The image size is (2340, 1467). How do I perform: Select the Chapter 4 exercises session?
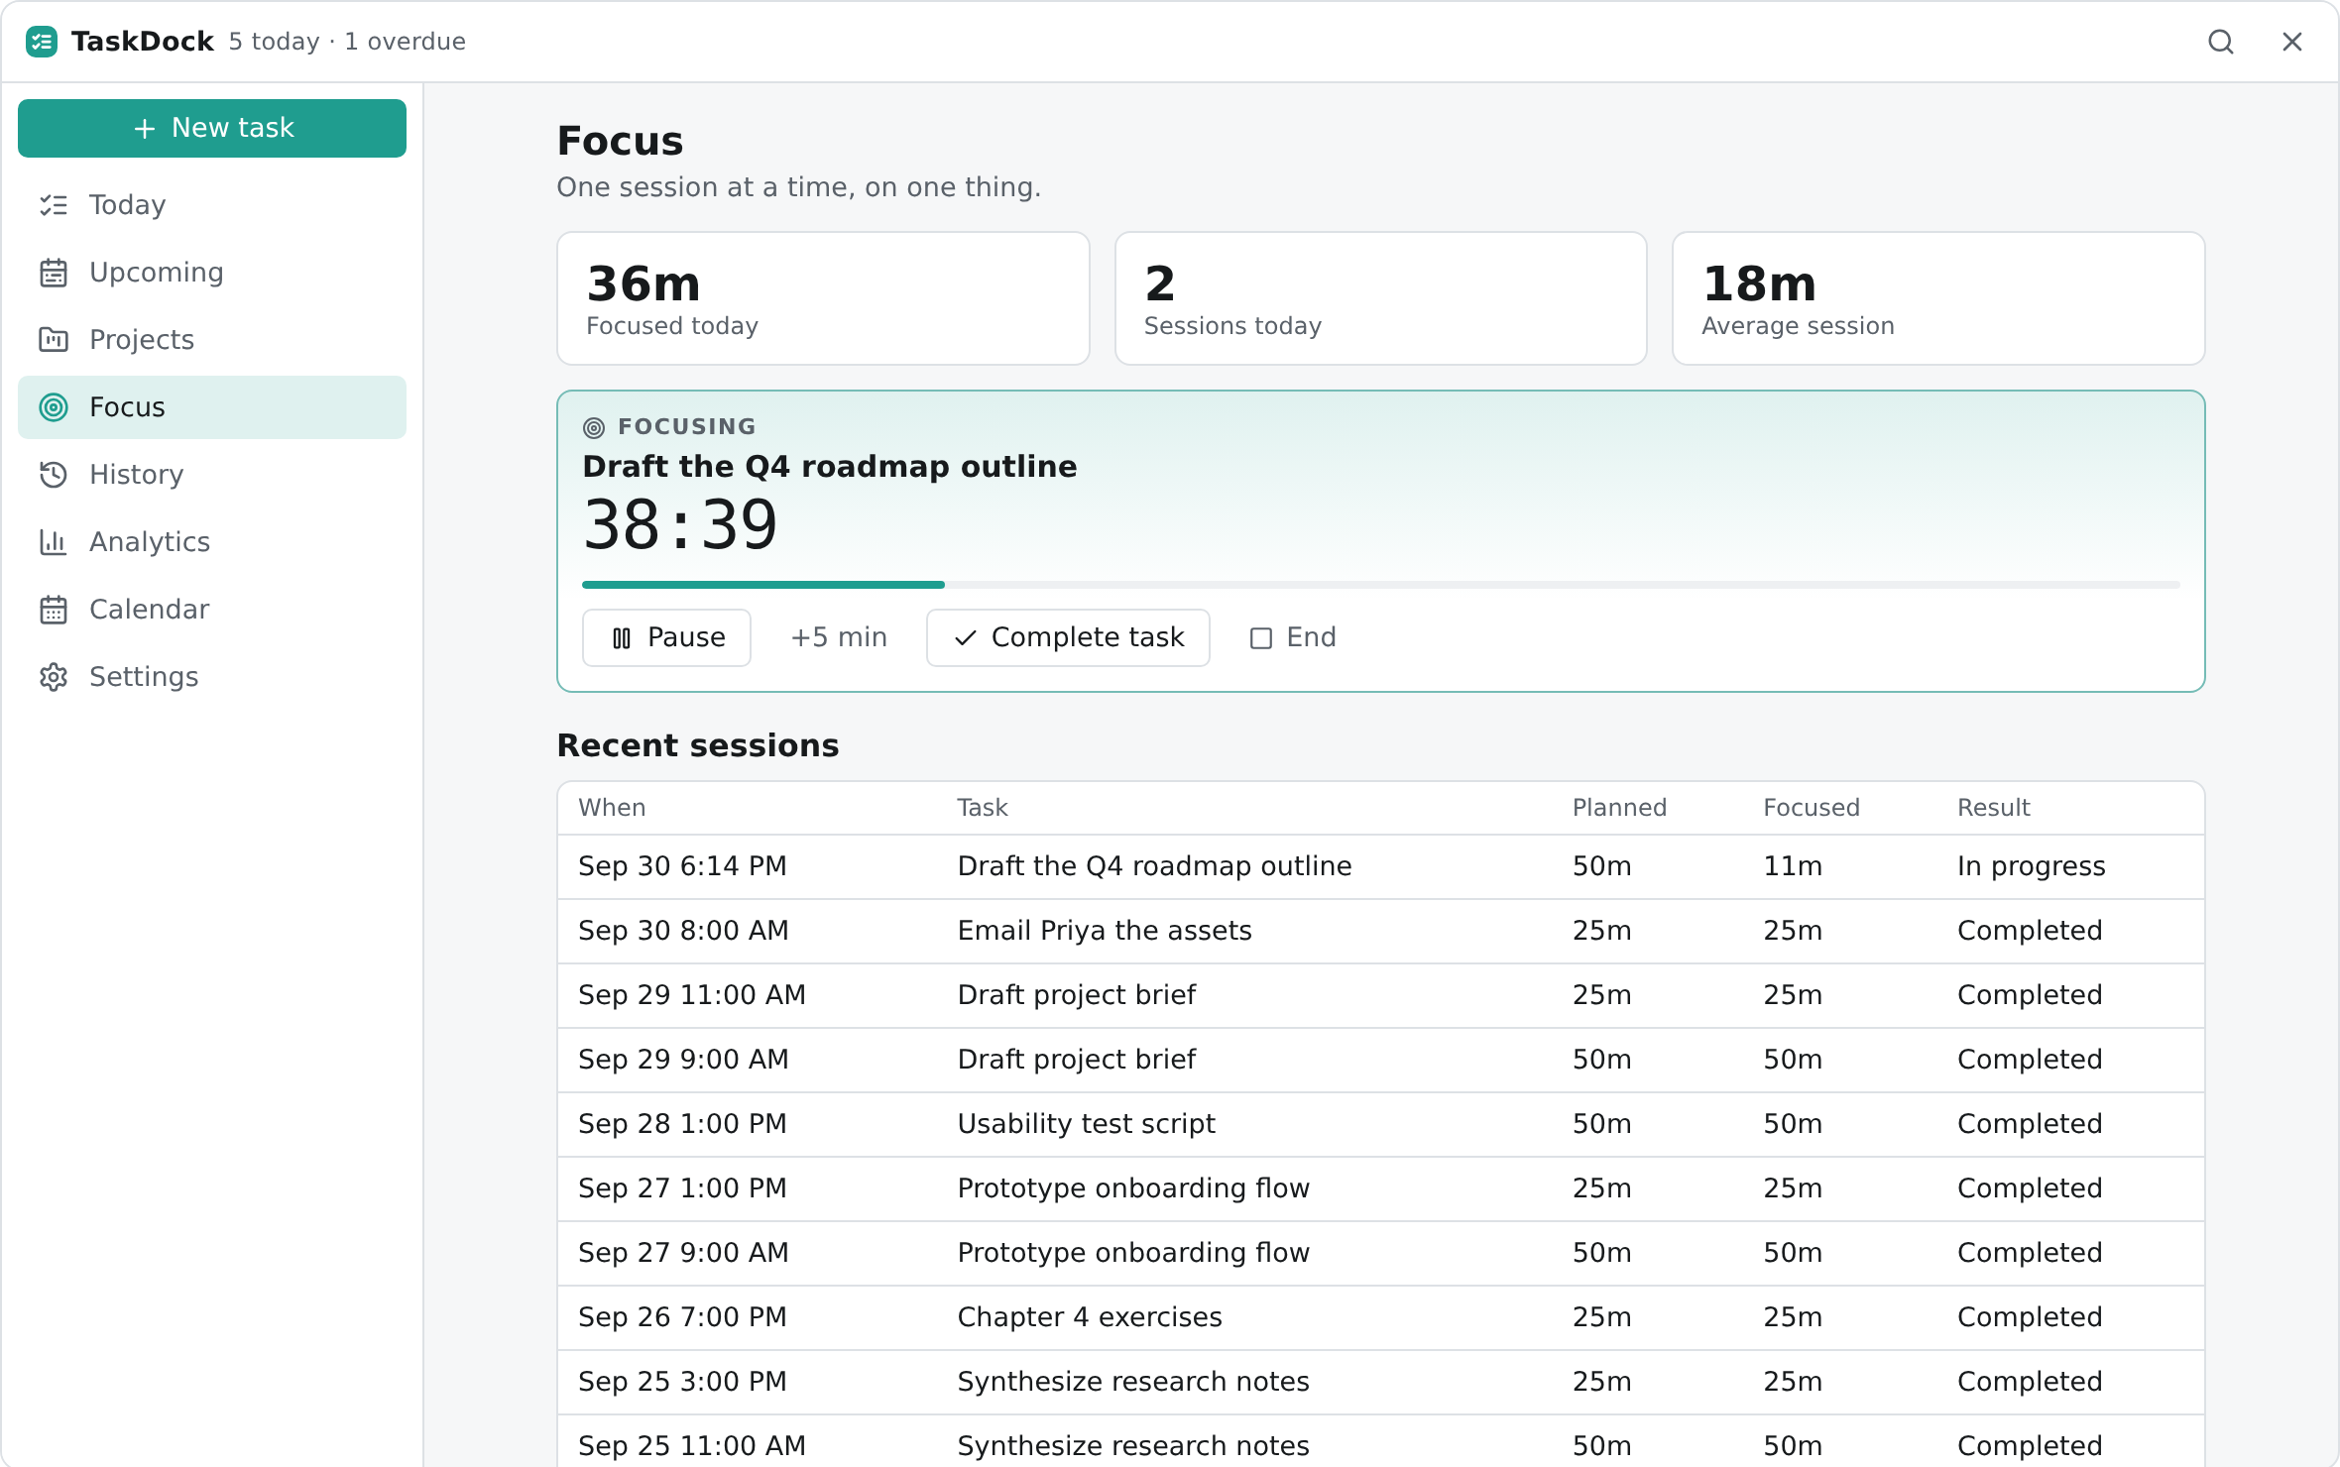click(1381, 1317)
